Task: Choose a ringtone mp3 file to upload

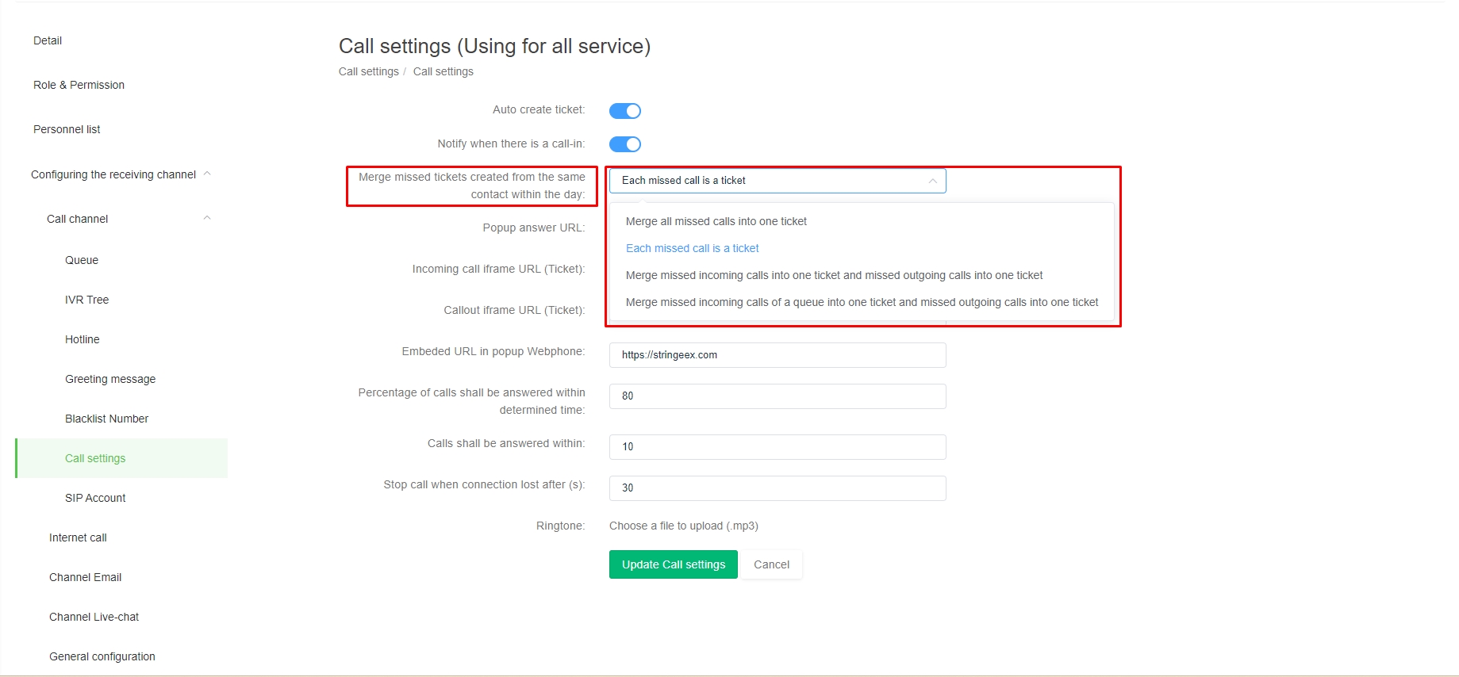Action: coord(683,526)
